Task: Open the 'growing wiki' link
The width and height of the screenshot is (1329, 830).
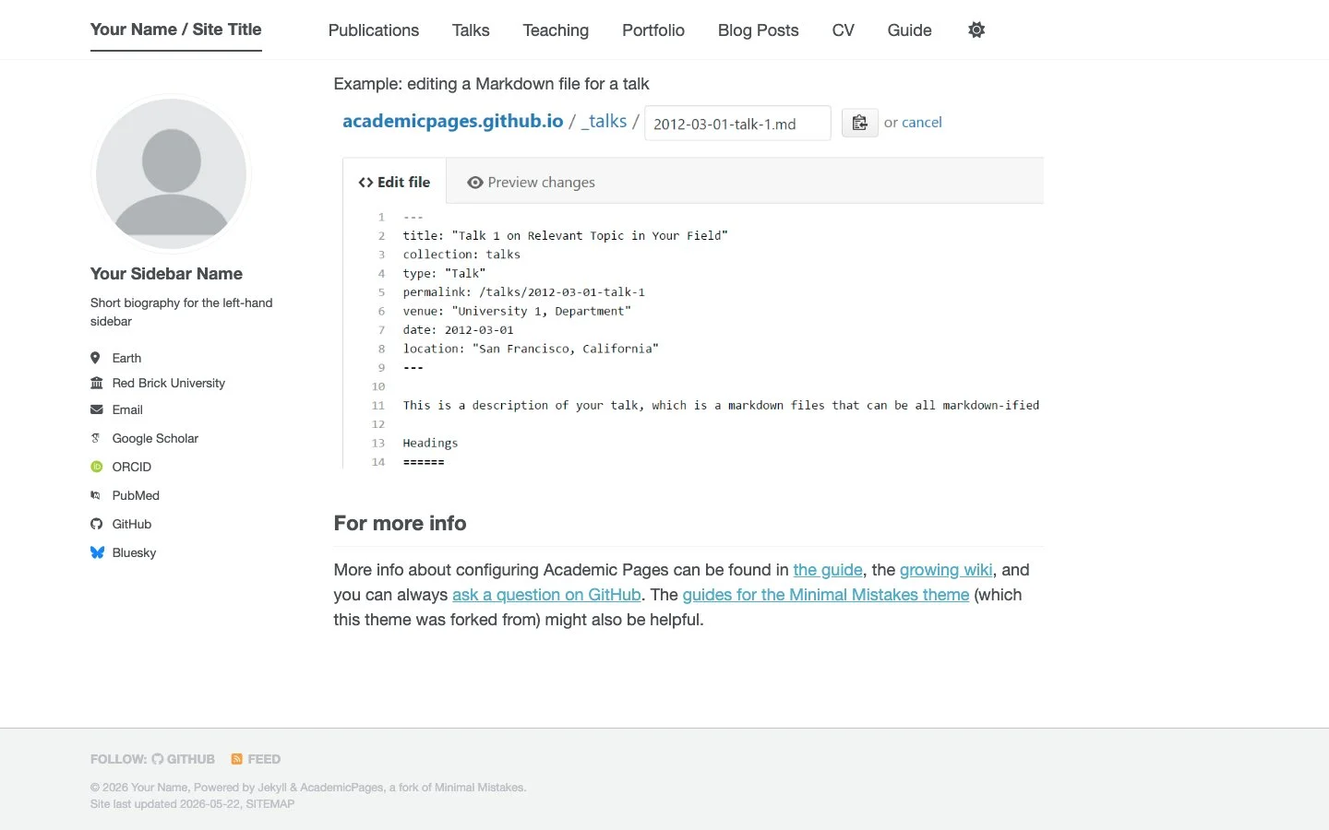Action: click(x=946, y=570)
